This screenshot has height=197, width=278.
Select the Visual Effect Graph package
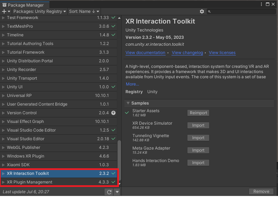pos(58,122)
